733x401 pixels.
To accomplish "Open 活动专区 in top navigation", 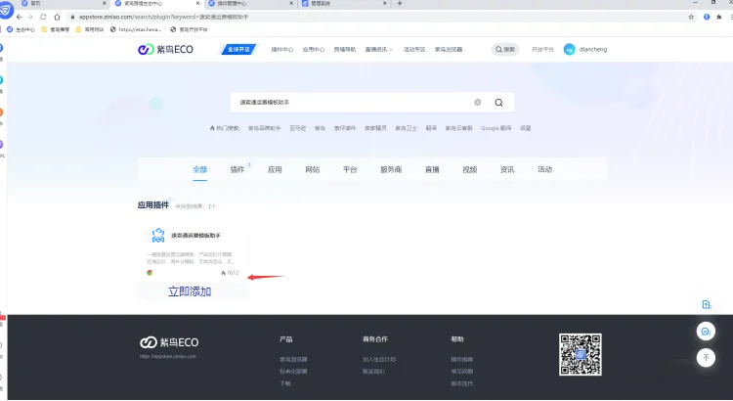I will point(414,49).
